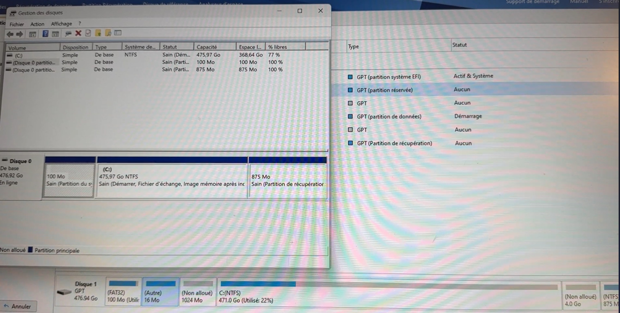Click the Forward arrow toolbar icon
The width and height of the screenshot is (620, 313).
(20, 34)
